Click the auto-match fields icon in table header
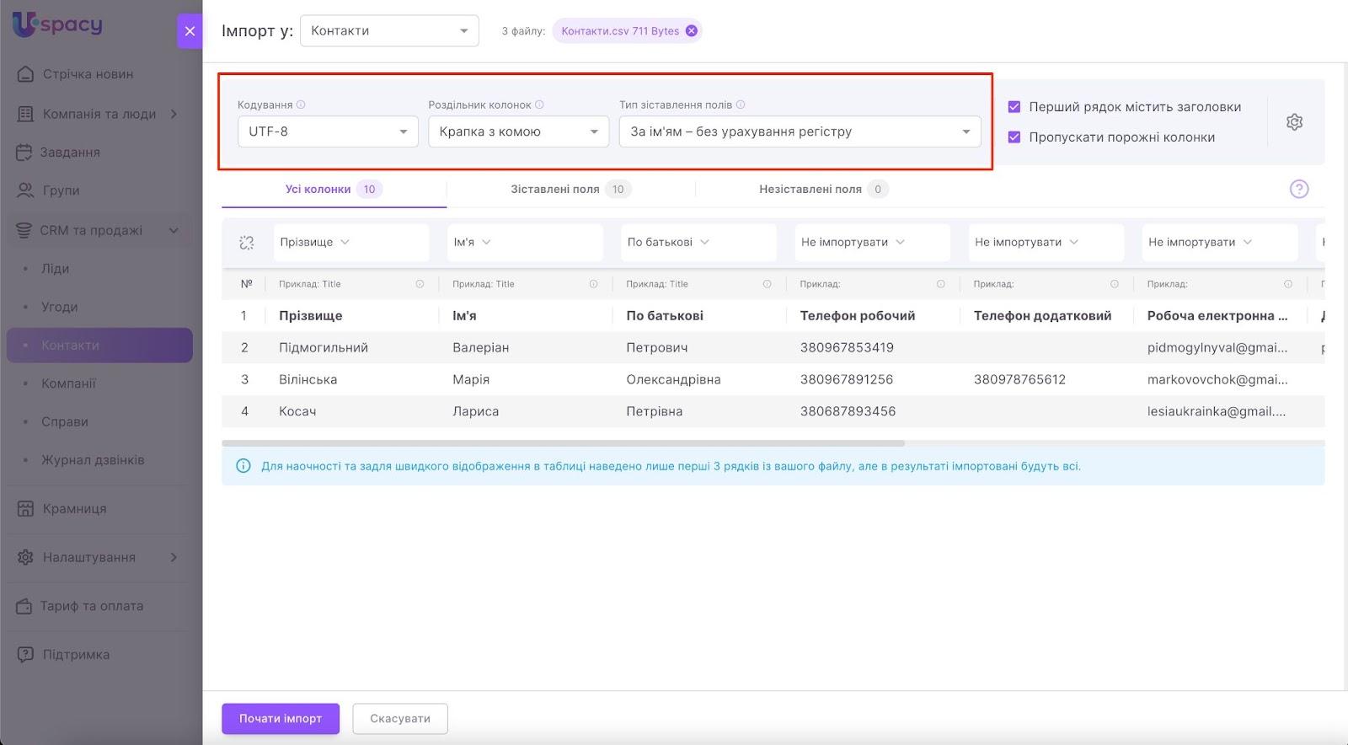This screenshot has width=1348, height=745. pyautogui.click(x=246, y=243)
